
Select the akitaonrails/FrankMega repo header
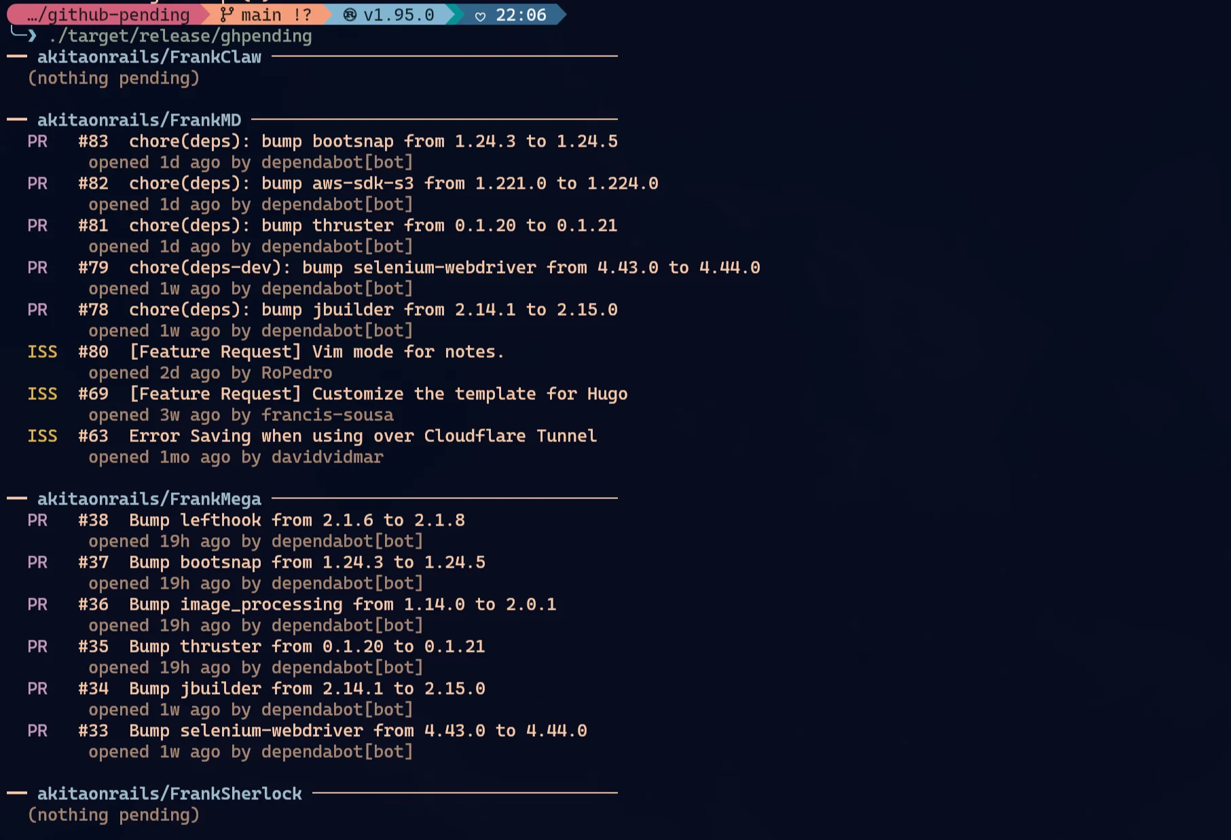[149, 499]
